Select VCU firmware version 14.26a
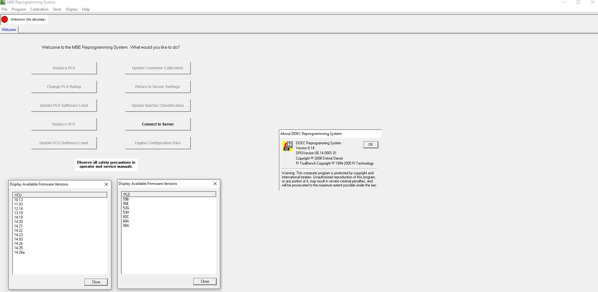This screenshot has width=598, height=292. (x=19, y=252)
